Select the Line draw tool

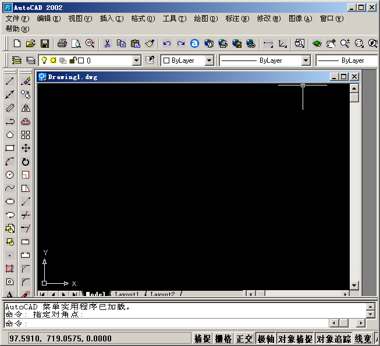click(x=10, y=81)
